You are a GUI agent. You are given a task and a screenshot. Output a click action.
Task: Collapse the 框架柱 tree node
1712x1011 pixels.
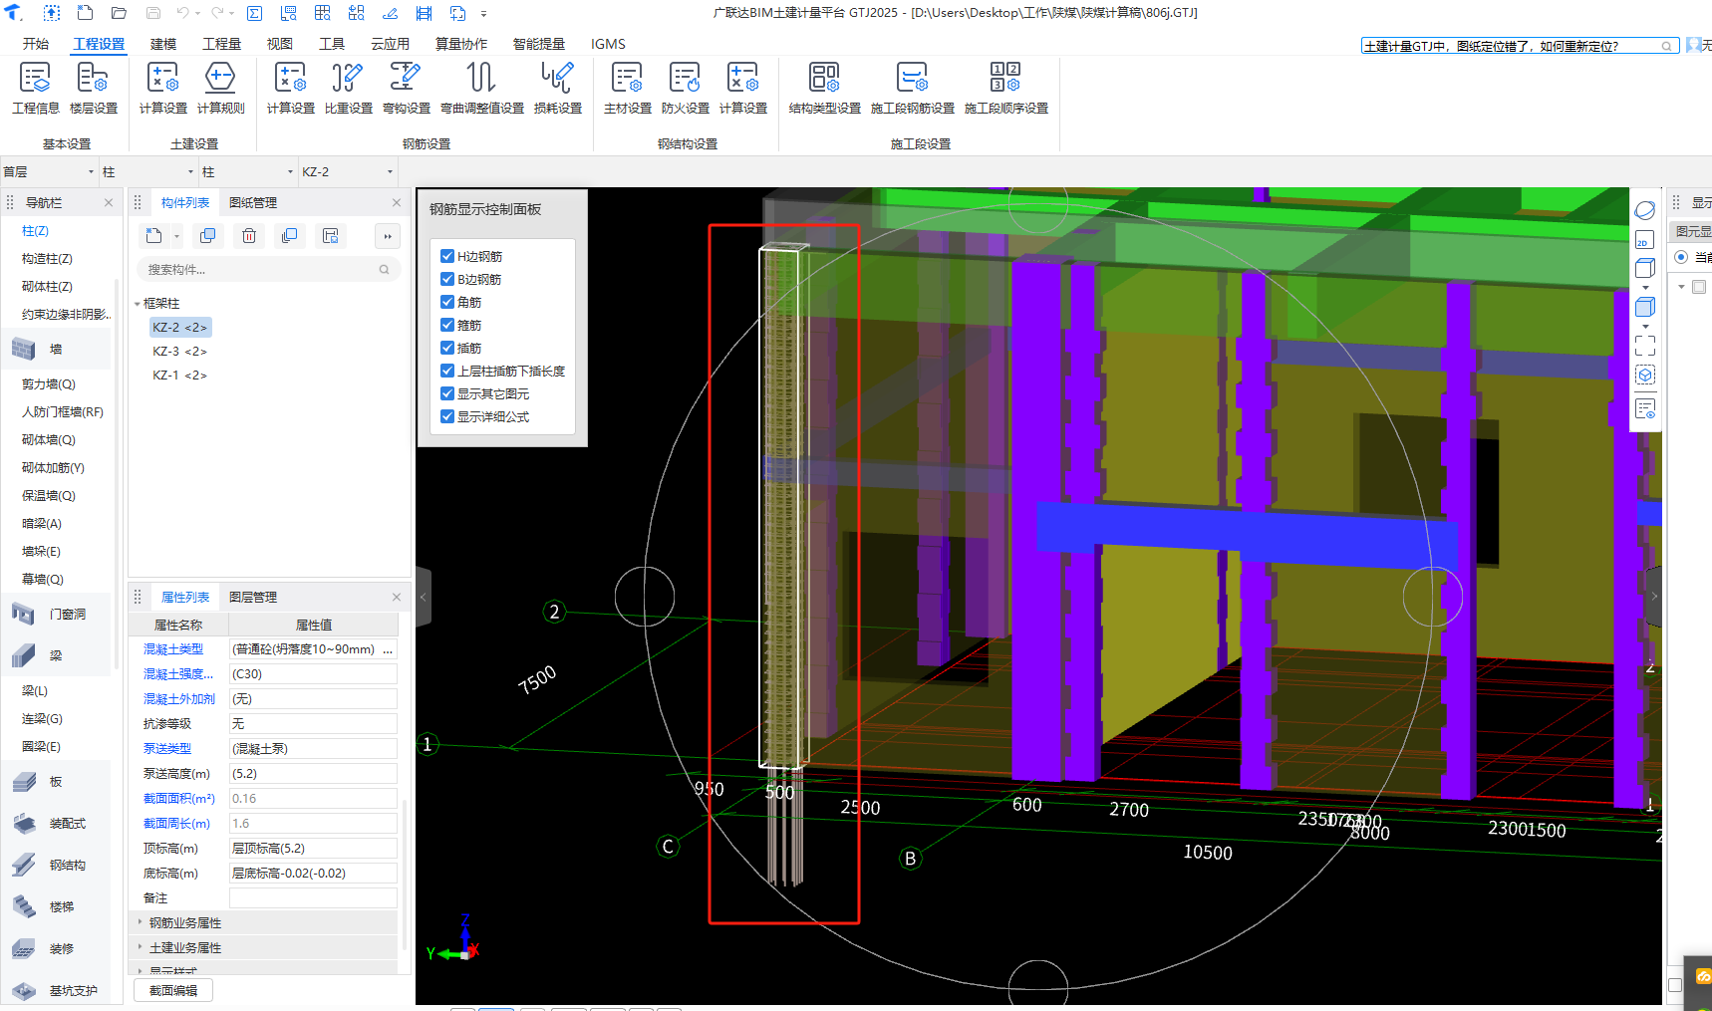pyautogui.click(x=138, y=304)
